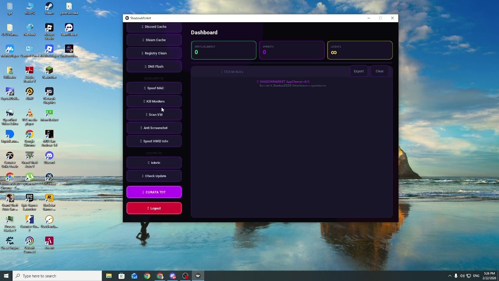Viewport: 499px width, 281px height.
Task: Select the Google Chrome desktop shortcut
Action: click(30, 139)
